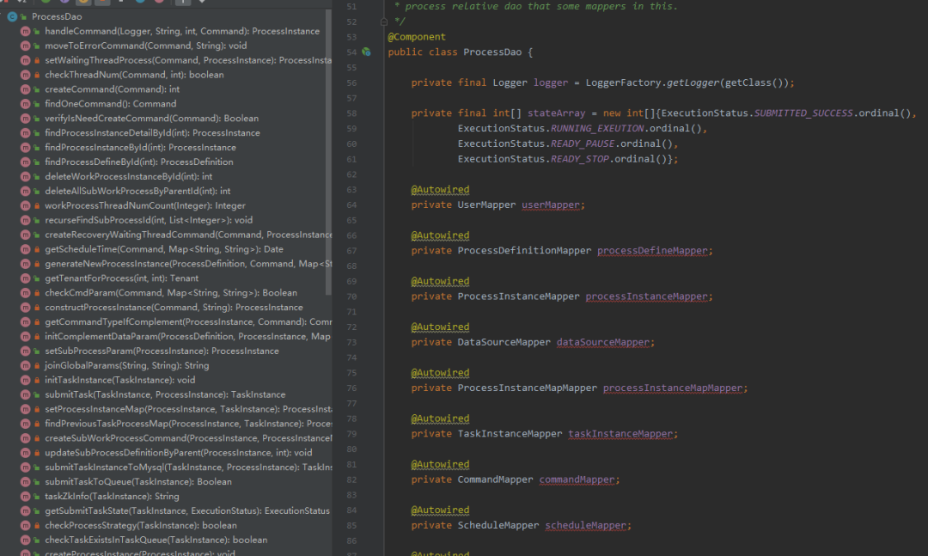
Task: Click the private lock icon of checkProcessStrategy
Action: point(37,525)
